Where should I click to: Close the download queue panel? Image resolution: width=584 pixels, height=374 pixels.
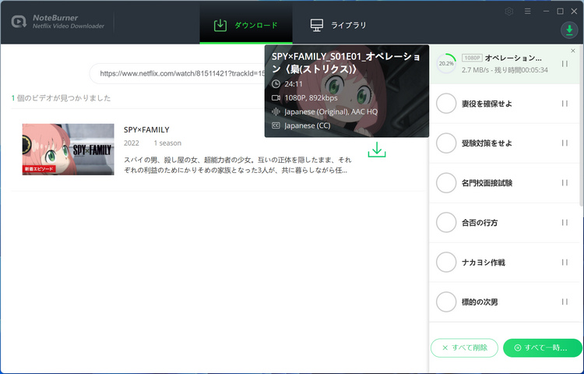pos(573,51)
